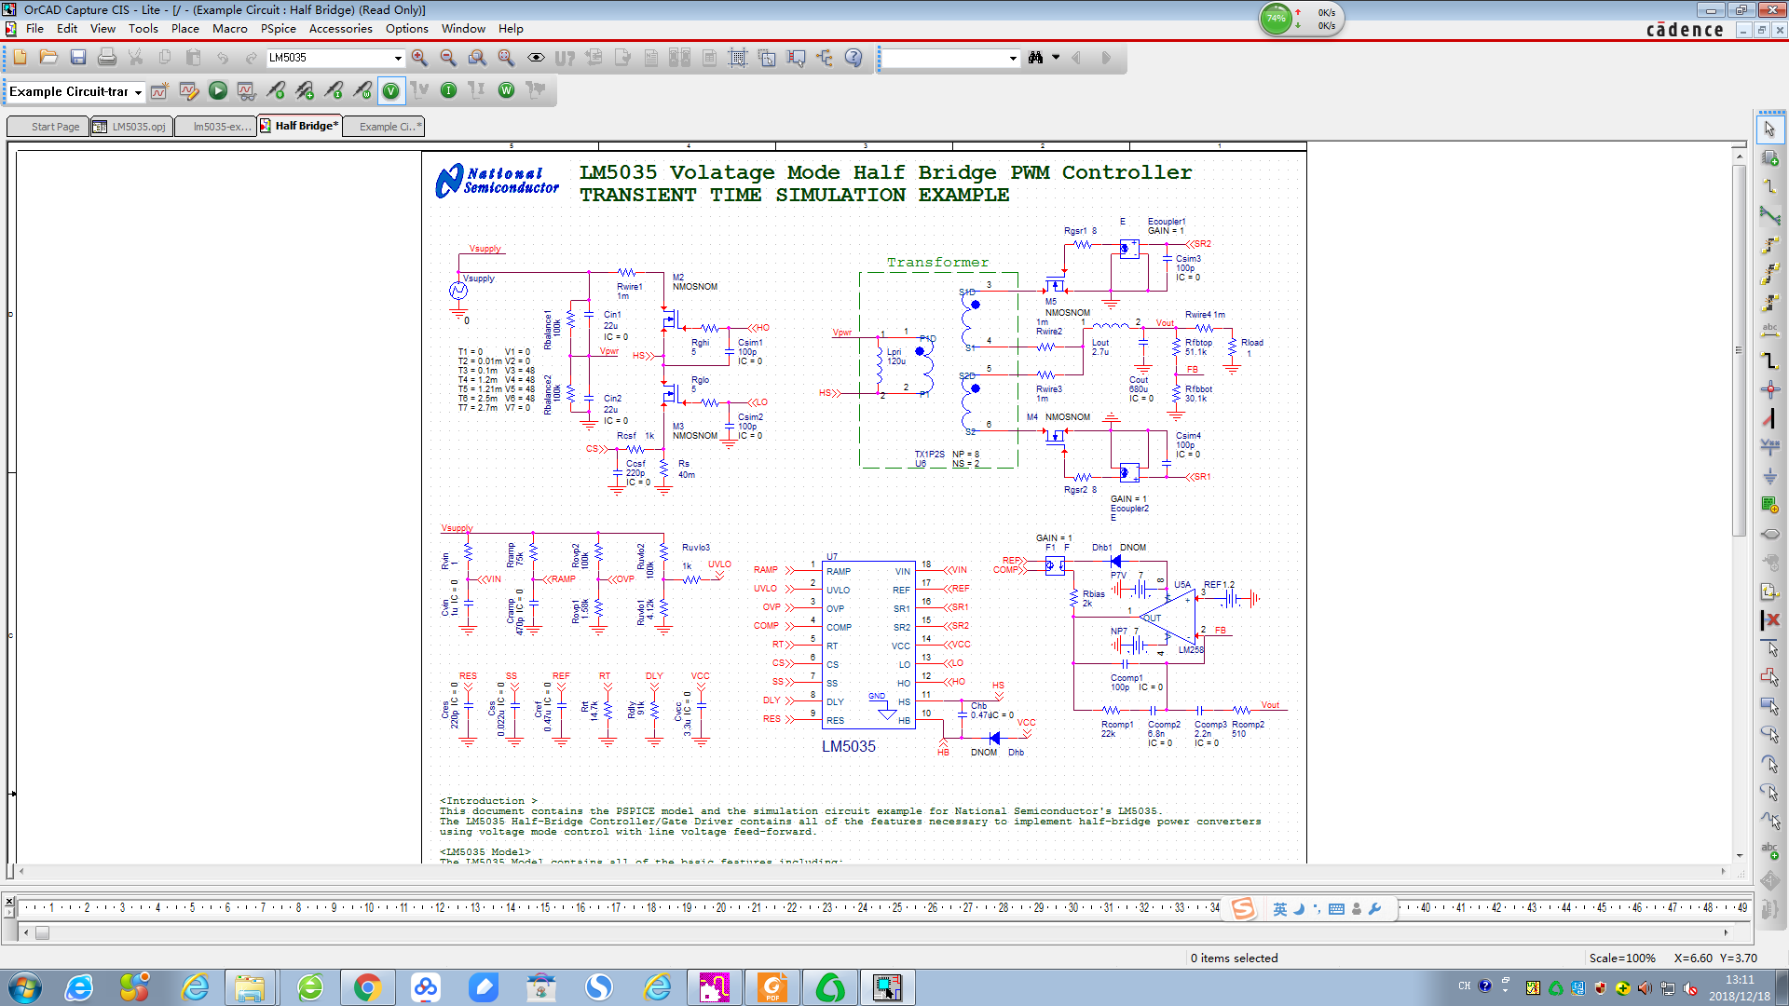
Task: Open a file with the folder icon
Action: pyautogui.click(x=48, y=58)
